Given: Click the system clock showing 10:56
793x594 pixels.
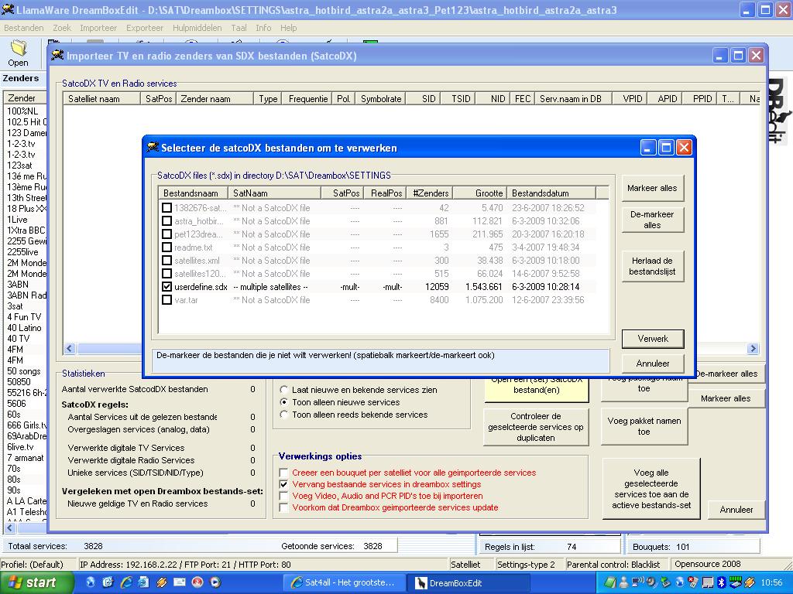Looking at the screenshot, I should (x=771, y=582).
